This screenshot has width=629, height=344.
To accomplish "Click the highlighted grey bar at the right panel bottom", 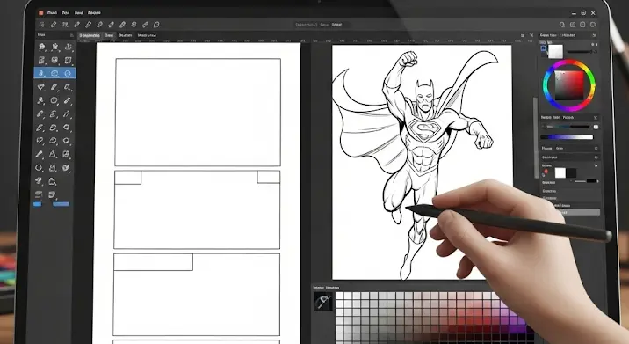I will [x=578, y=212].
